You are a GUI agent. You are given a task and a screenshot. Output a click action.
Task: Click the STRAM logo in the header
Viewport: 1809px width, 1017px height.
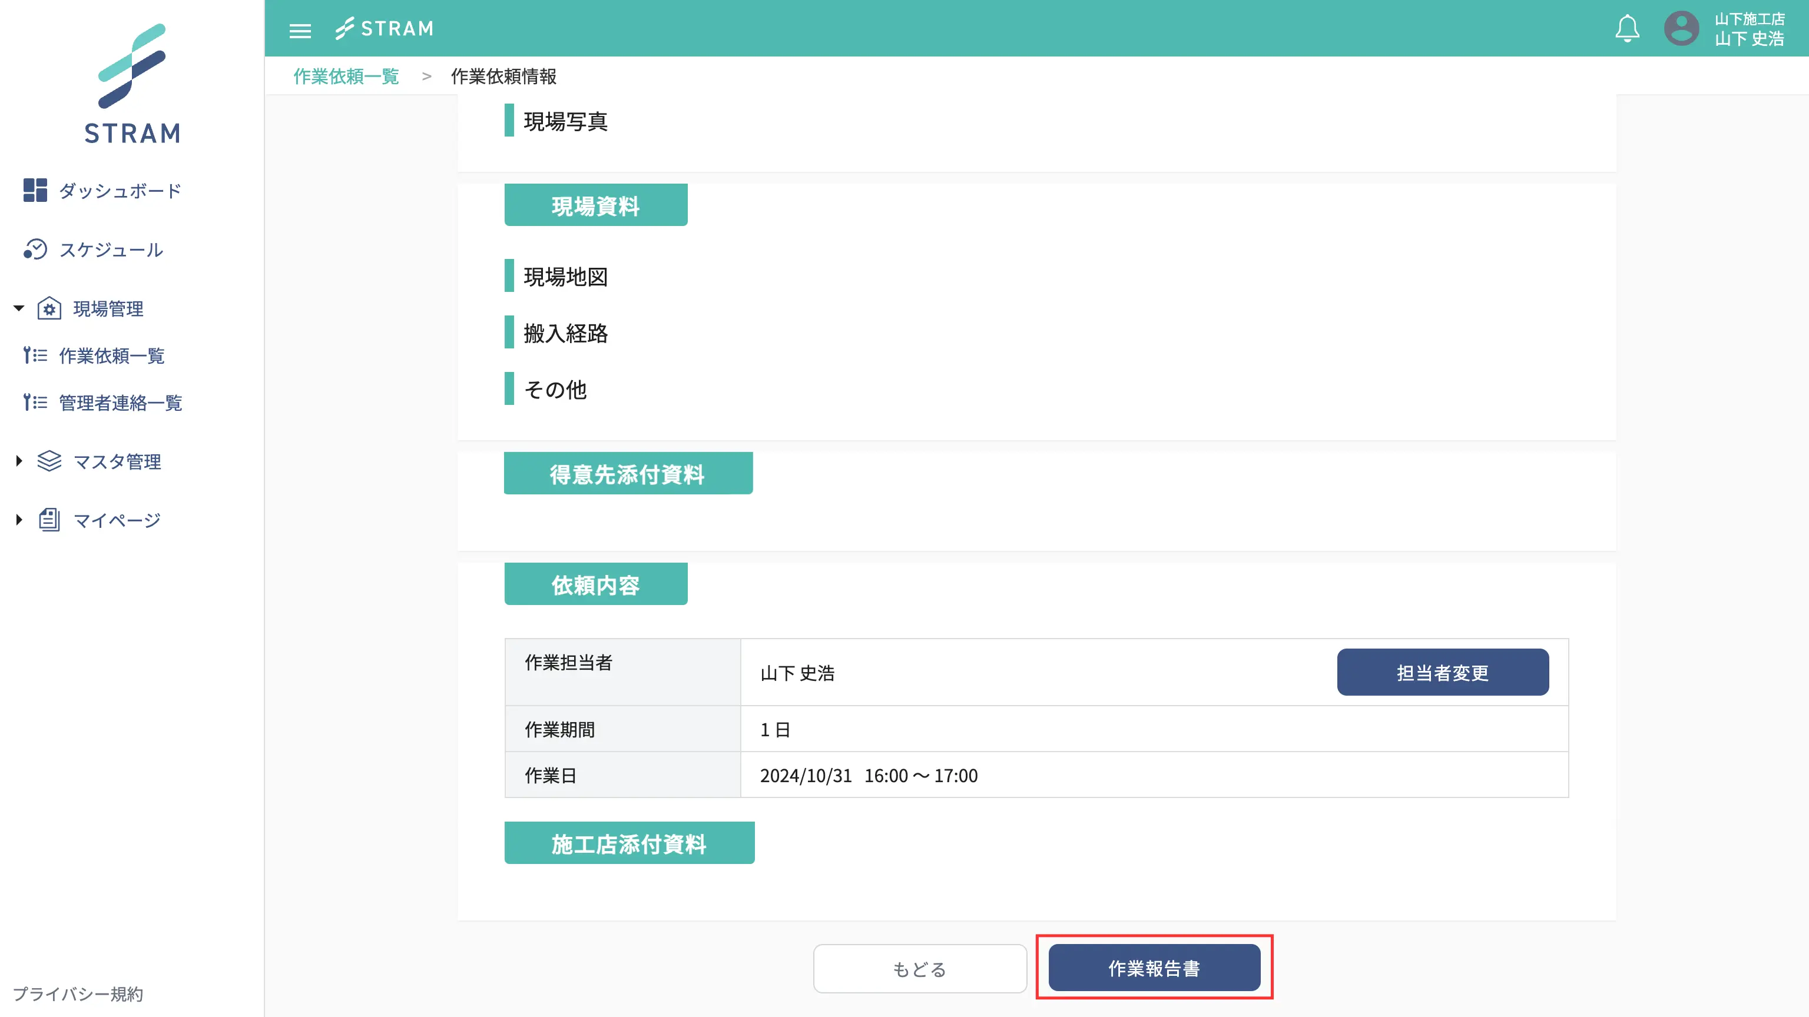point(384,29)
